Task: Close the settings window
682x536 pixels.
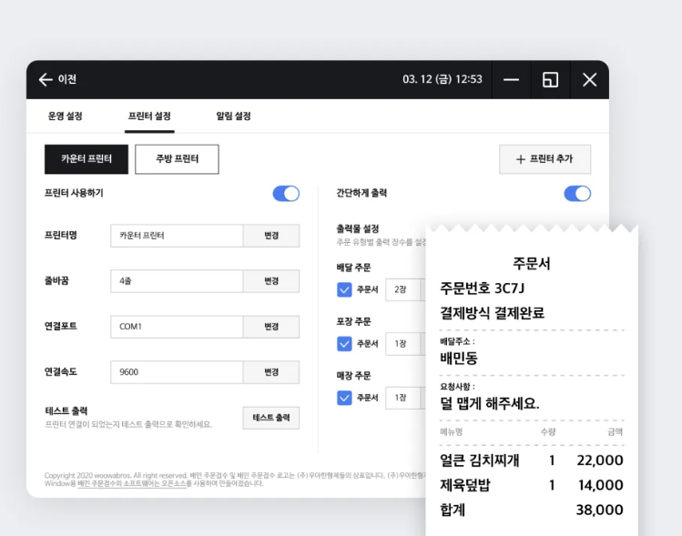Action: 589,79
